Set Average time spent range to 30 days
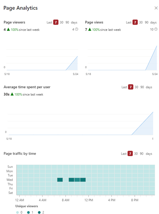Image resolution: width=159 pixels, height=214 pixels. [x=136, y=87]
